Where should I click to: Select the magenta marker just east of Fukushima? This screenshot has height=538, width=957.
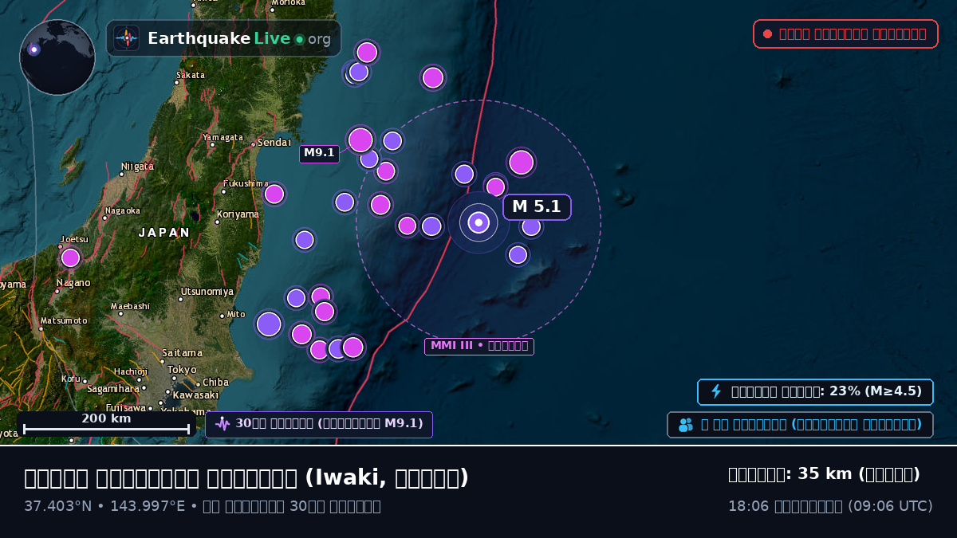pyautogui.click(x=274, y=194)
